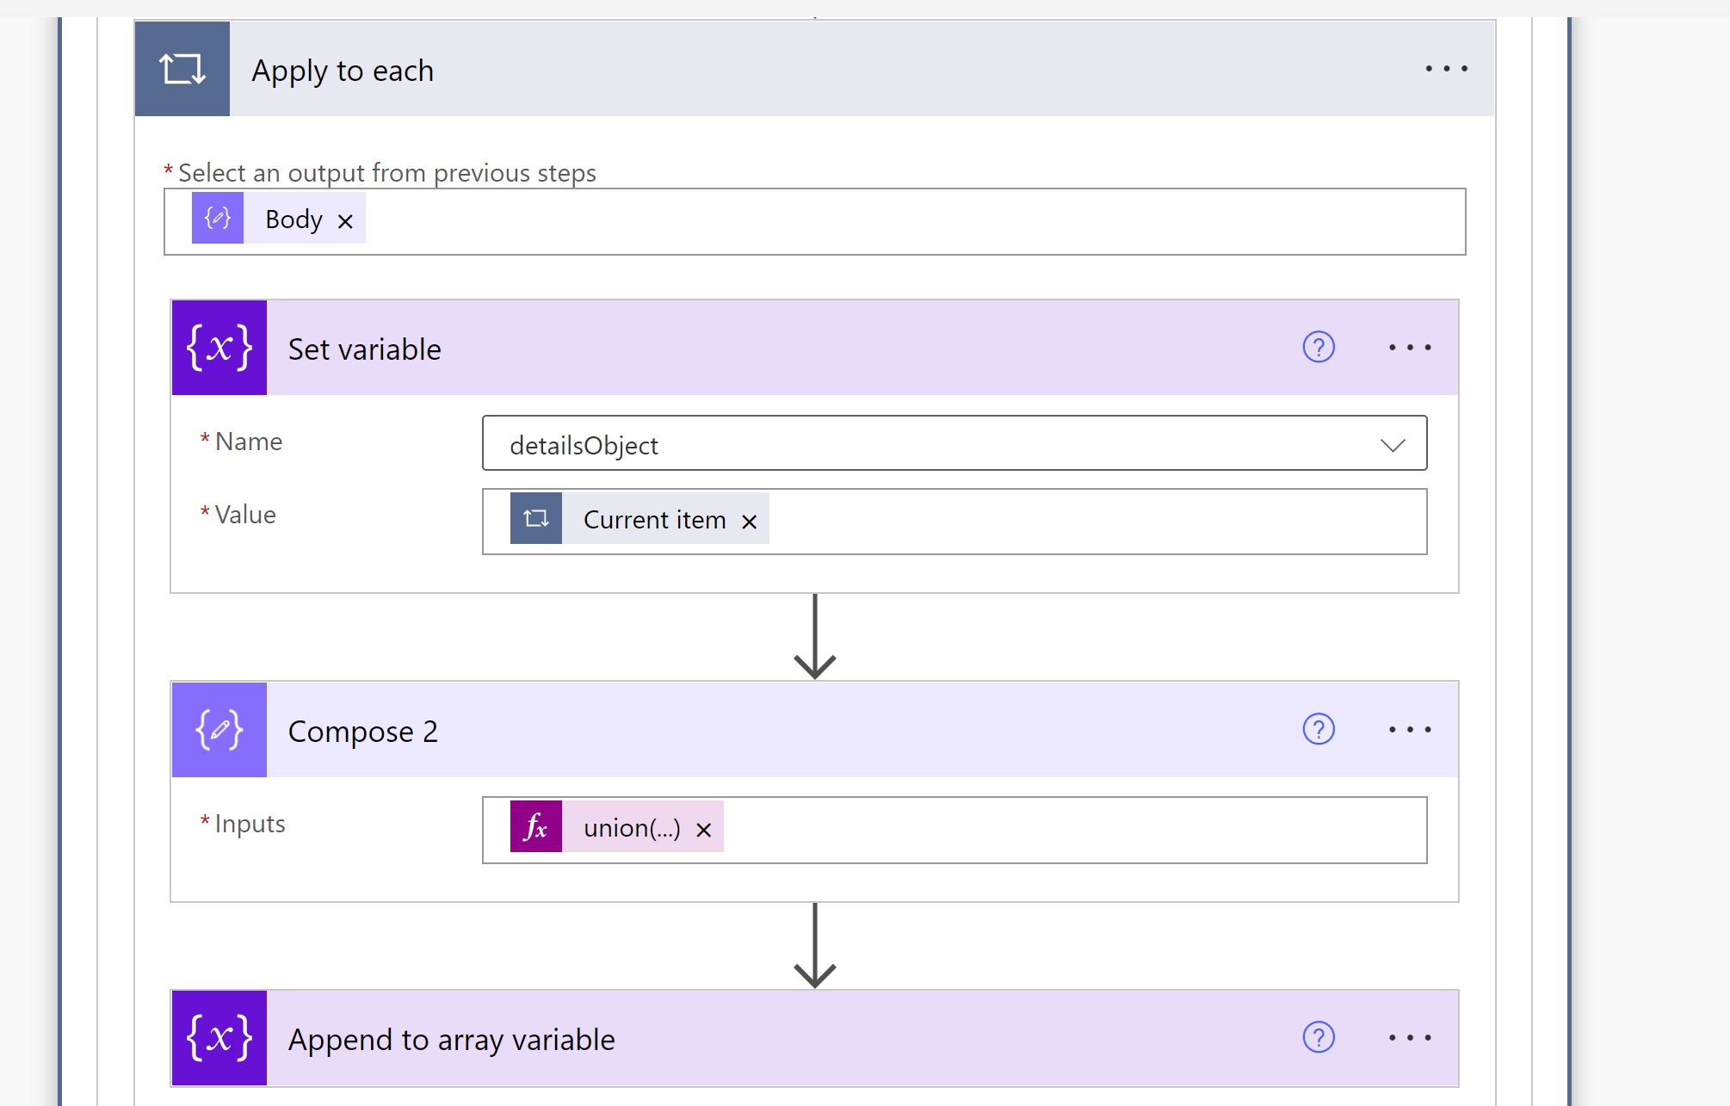Click the Apply to each loop icon
The height and width of the screenshot is (1106, 1730).
tap(182, 69)
